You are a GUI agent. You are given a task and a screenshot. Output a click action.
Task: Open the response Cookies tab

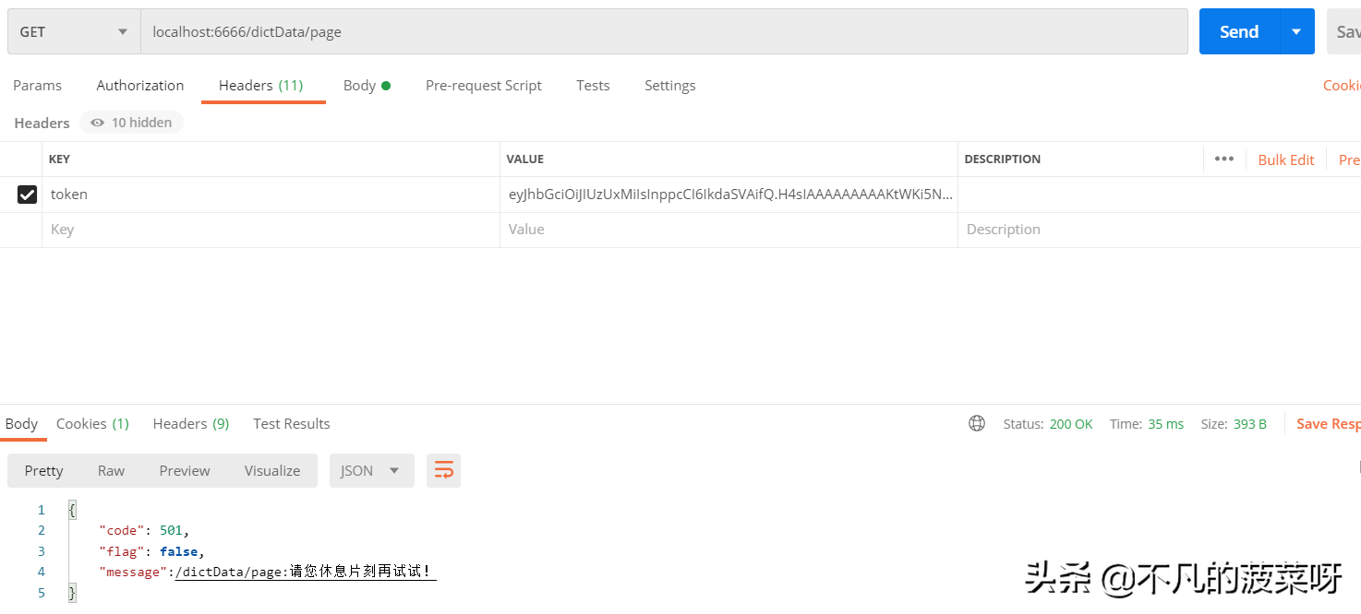pyautogui.click(x=92, y=424)
